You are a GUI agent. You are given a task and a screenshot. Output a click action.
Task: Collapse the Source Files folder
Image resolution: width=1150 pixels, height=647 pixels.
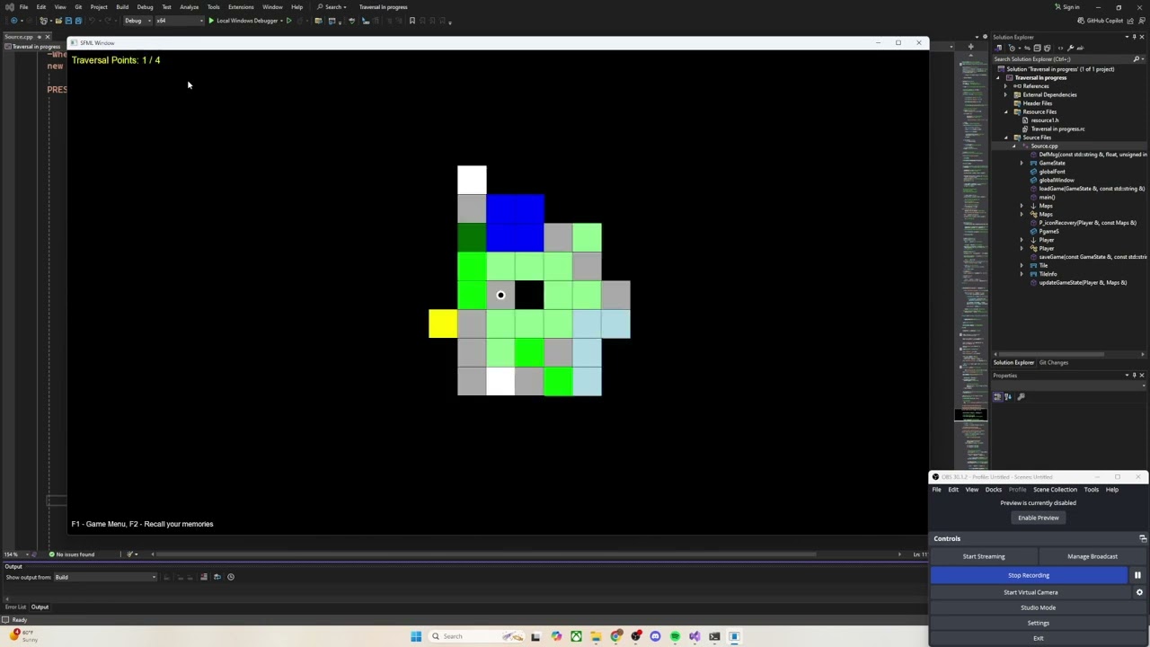[1006, 137]
